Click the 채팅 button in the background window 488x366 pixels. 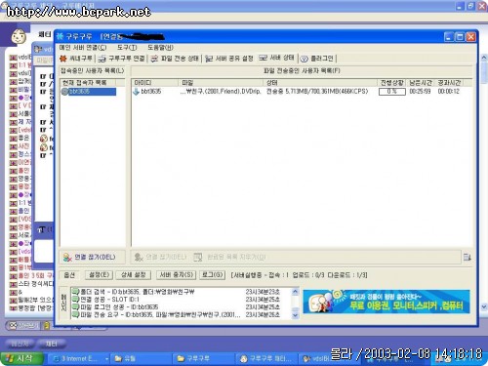(52, 344)
